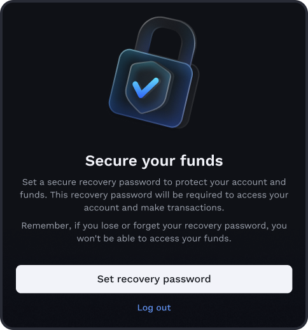Set the recovery password

[x=154, y=279]
